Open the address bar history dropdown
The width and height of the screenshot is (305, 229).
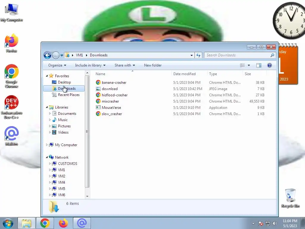[x=192, y=55]
